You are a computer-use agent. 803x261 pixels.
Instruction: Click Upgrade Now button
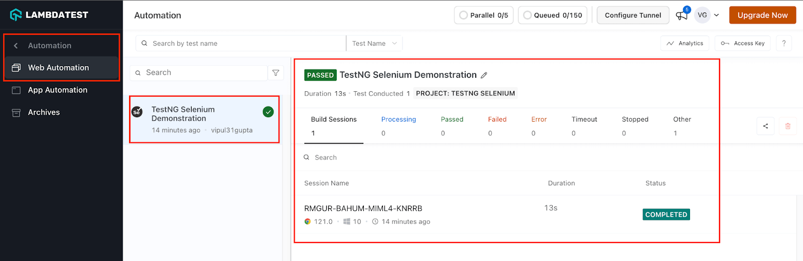click(x=763, y=15)
